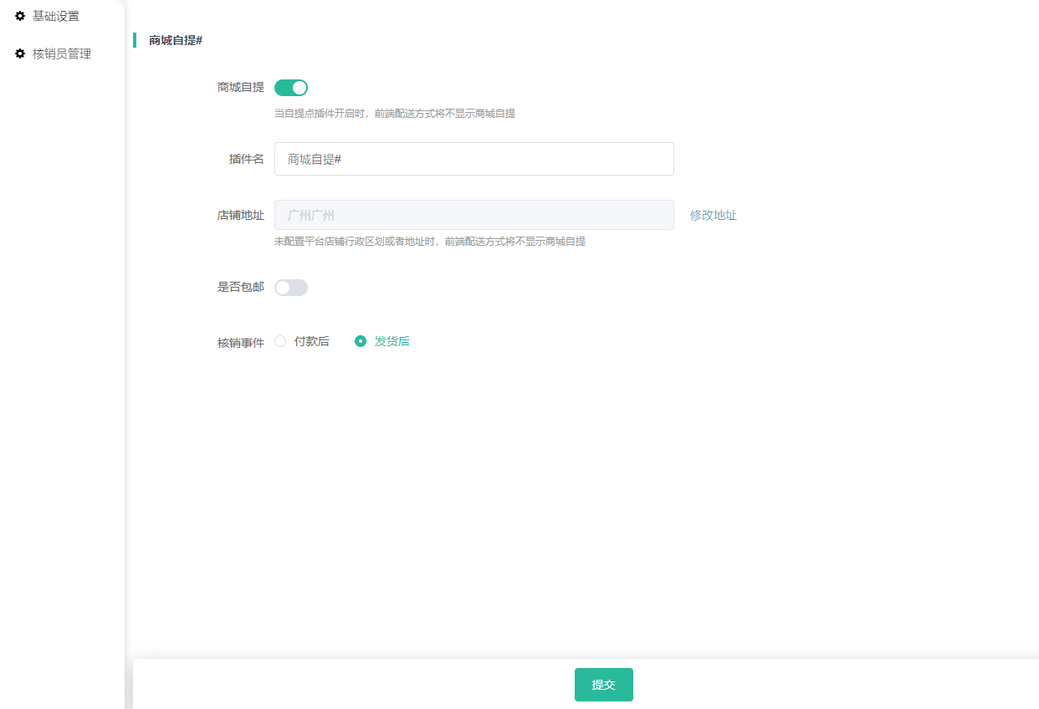Screen dimensions: 1039x709
Task: Click the 发货后 option text
Action: tap(392, 341)
